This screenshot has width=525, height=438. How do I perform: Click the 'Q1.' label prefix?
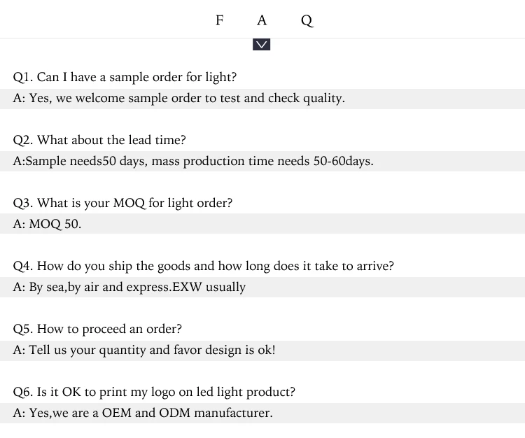coord(22,77)
